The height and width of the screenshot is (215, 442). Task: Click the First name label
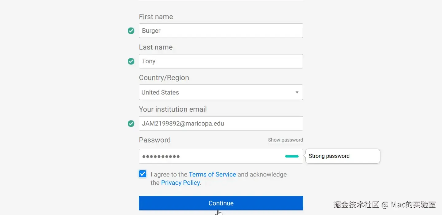[156, 17]
